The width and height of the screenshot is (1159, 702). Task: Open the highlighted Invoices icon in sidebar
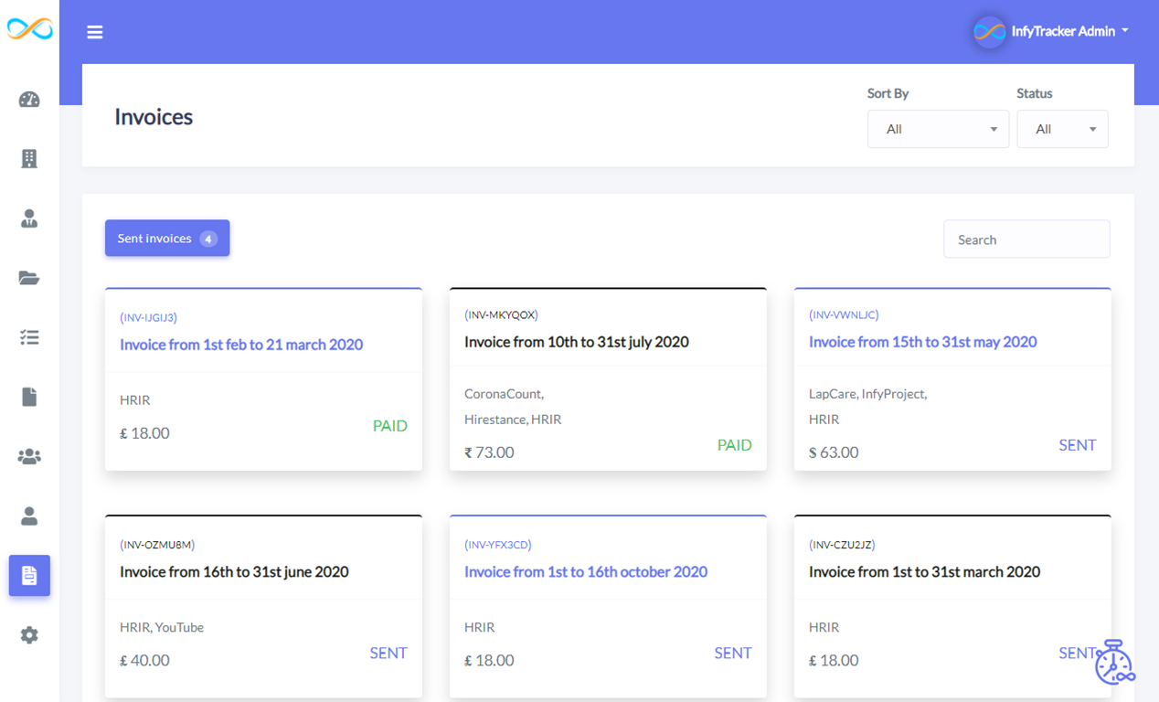click(x=28, y=575)
